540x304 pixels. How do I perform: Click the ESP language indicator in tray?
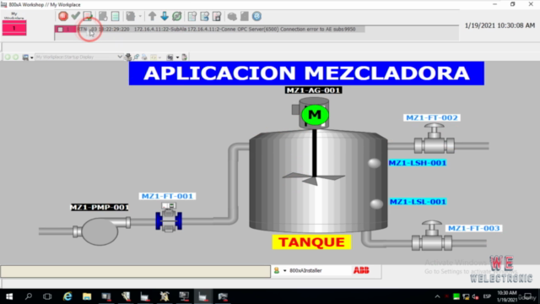click(x=487, y=296)
